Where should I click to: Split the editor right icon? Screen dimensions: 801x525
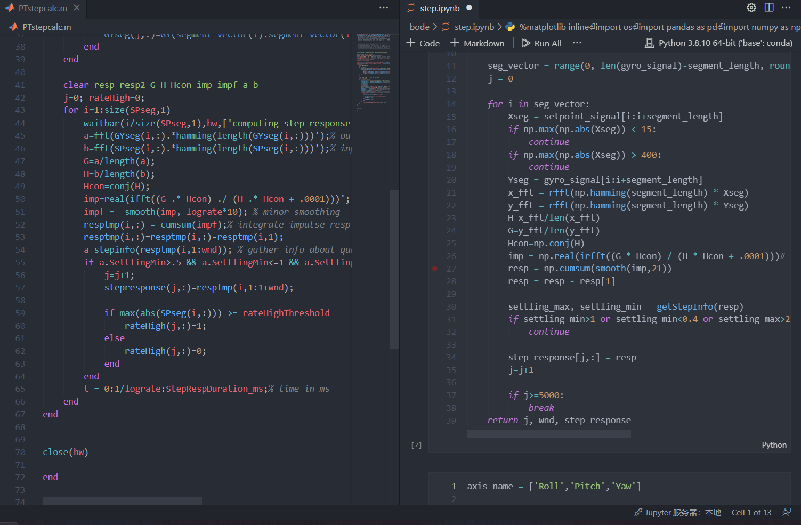(769, 7)
